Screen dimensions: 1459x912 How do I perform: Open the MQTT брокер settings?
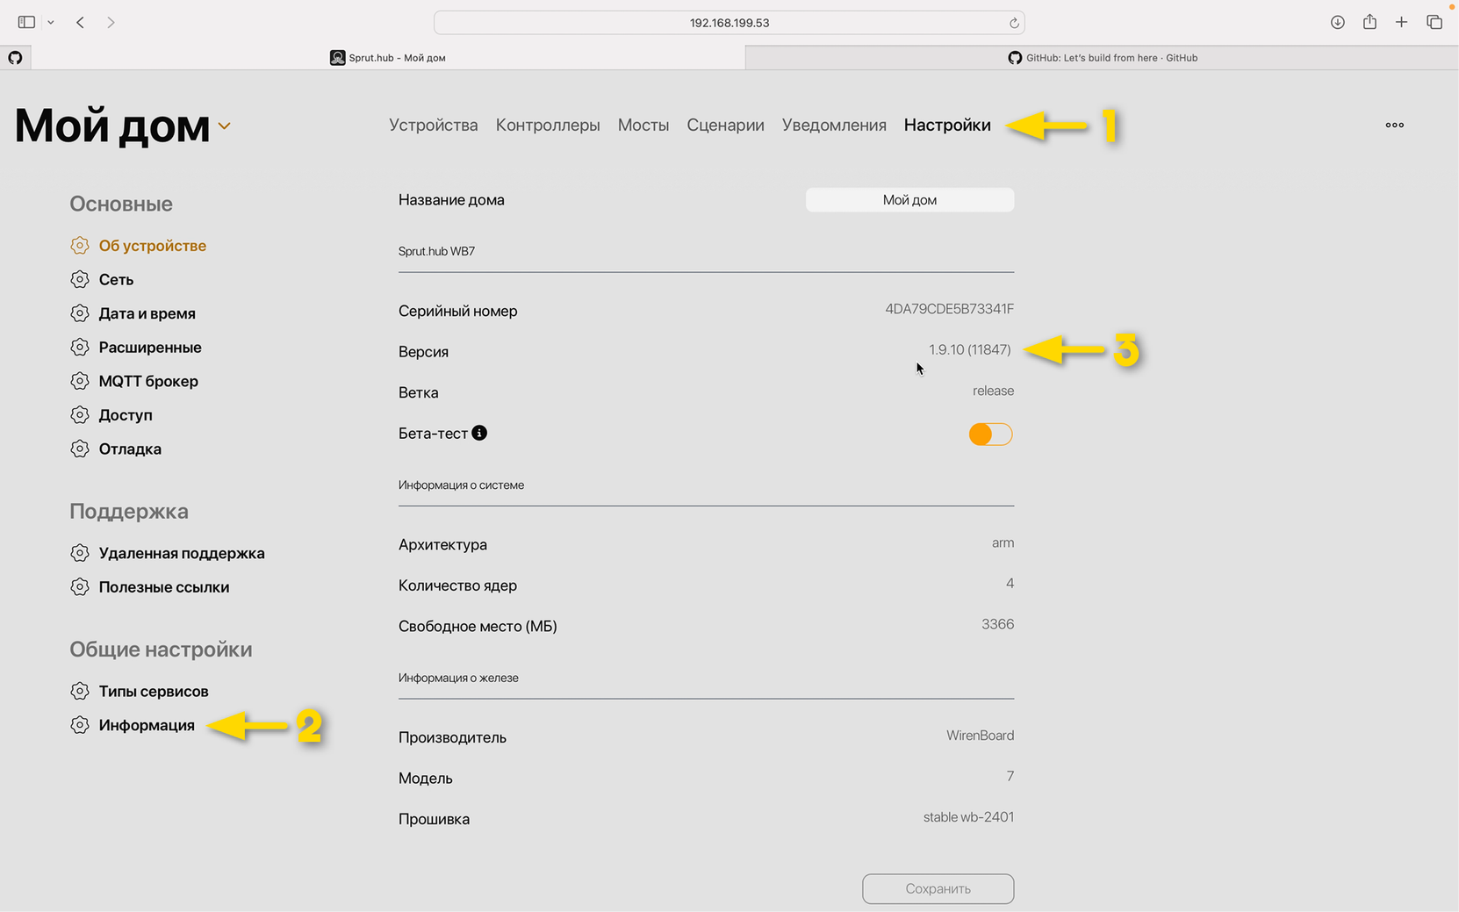[148, 381]
